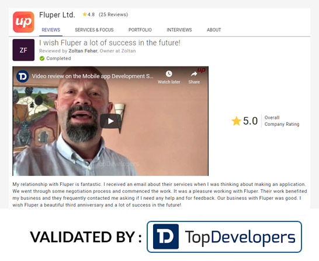Go to the Interviews tab
The width and height of the screenshot is (319, 261).
[x=179, y=30]
